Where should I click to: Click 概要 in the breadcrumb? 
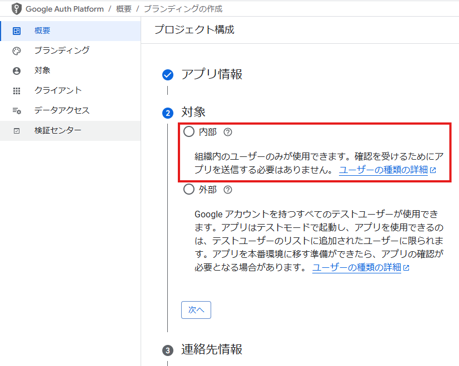tap(123, 9)
